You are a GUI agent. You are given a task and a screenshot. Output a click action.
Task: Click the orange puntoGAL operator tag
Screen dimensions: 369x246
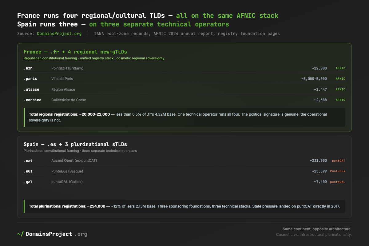337,182
